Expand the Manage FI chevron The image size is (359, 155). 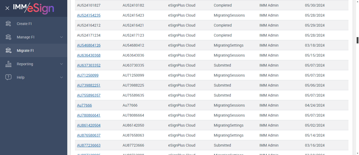(x=61, y=37)
